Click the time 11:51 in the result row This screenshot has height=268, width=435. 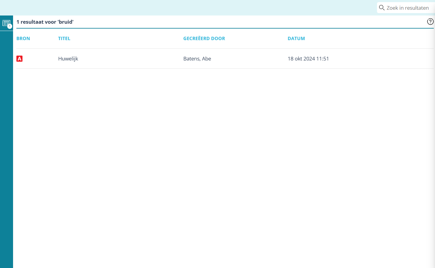click(323, 59)
